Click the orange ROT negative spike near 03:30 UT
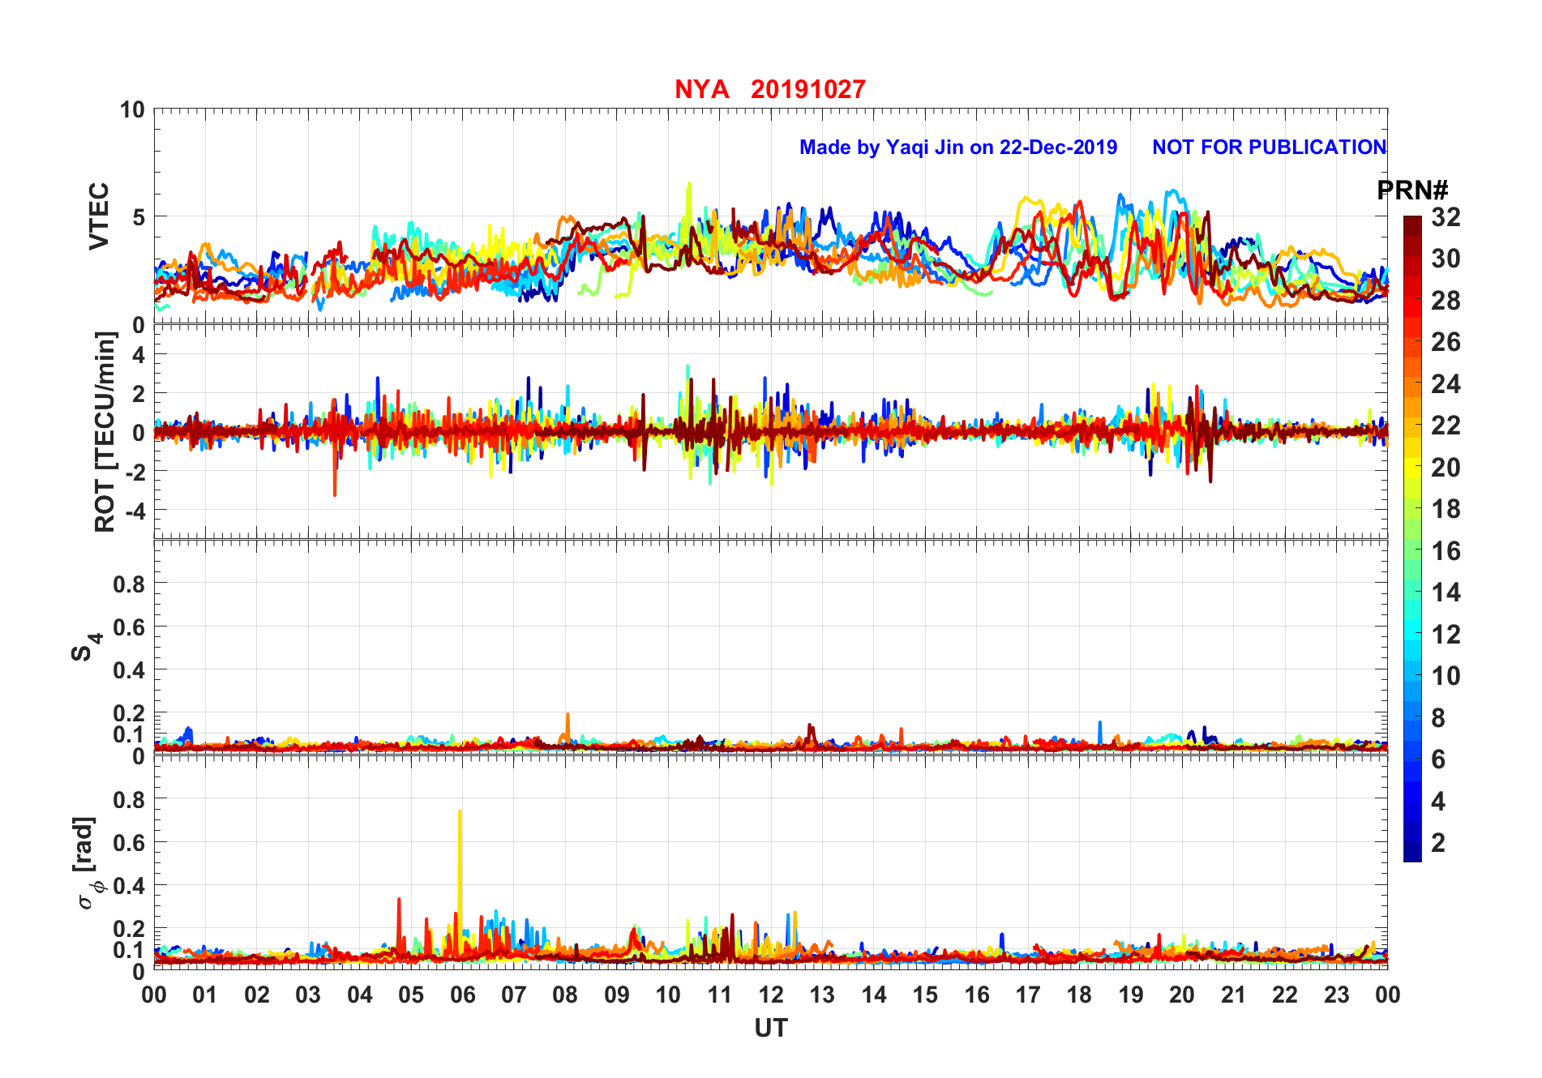1542x1078 pixels. tap(335, 466)
